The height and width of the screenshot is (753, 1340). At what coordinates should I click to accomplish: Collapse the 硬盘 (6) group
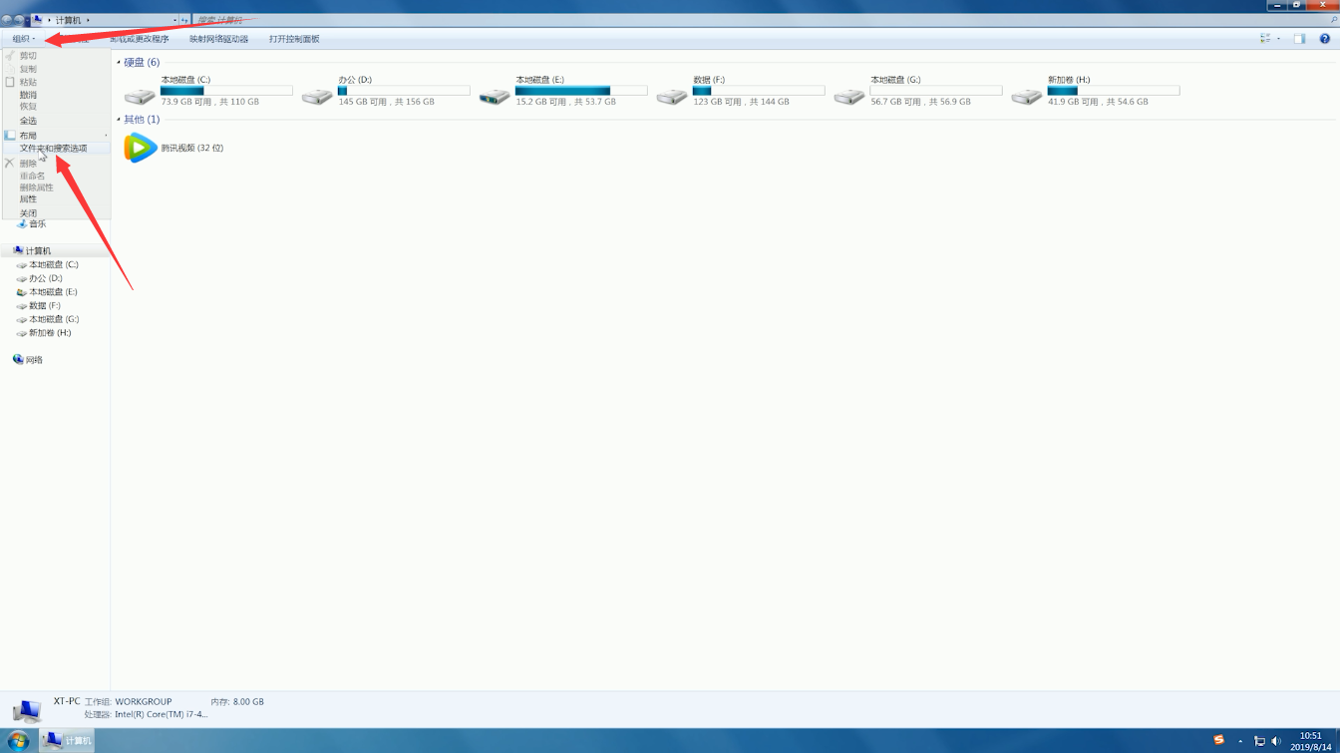click(119, 62)
